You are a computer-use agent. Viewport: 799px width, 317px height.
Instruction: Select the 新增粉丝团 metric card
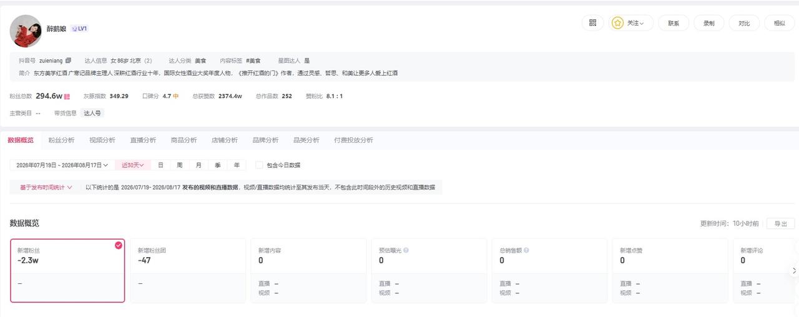pyautogui.click(x=188, y=271)
